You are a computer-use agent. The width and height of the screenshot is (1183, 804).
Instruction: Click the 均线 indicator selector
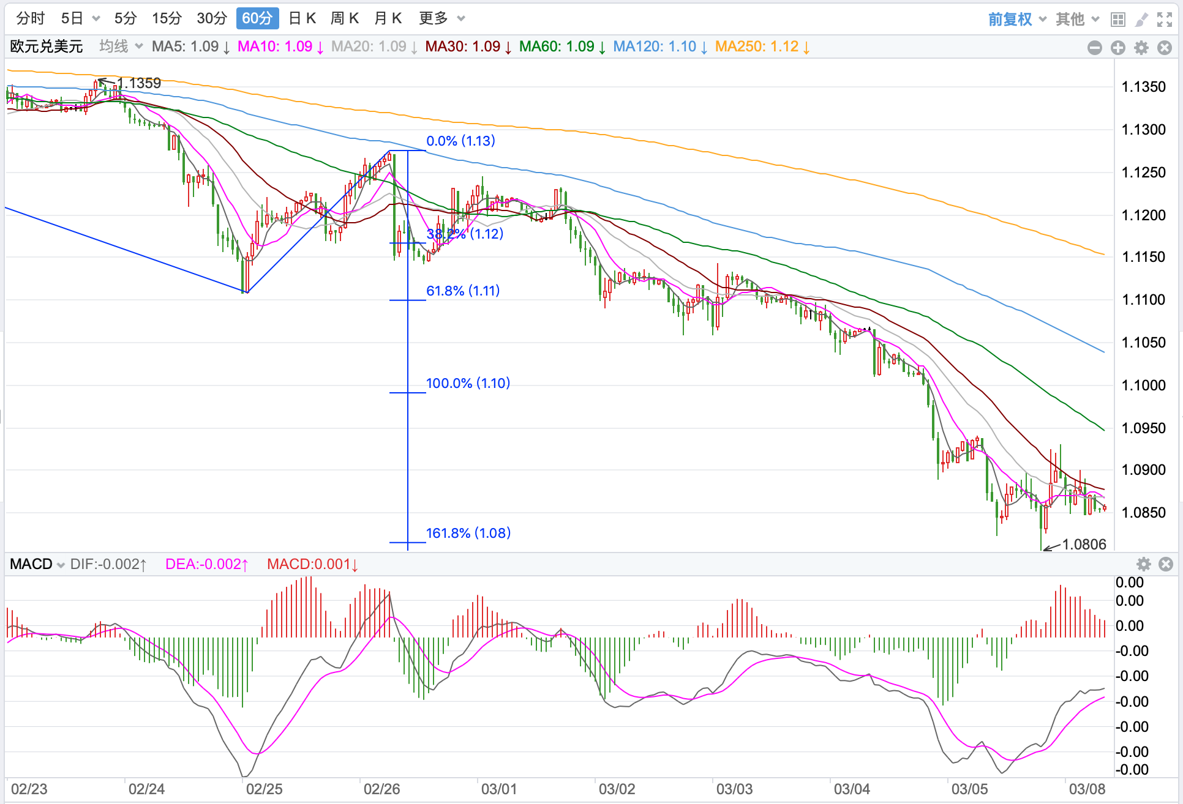(x=121, y=47)
